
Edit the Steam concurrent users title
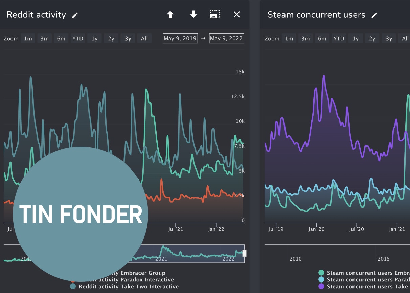click(374, 15)
